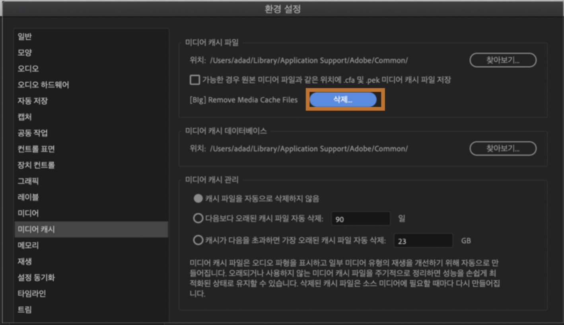The height and width of the screenshot is (325, 564).
Task: Select the do-not-automatically-delete cache files option
Action: [198, 198]
